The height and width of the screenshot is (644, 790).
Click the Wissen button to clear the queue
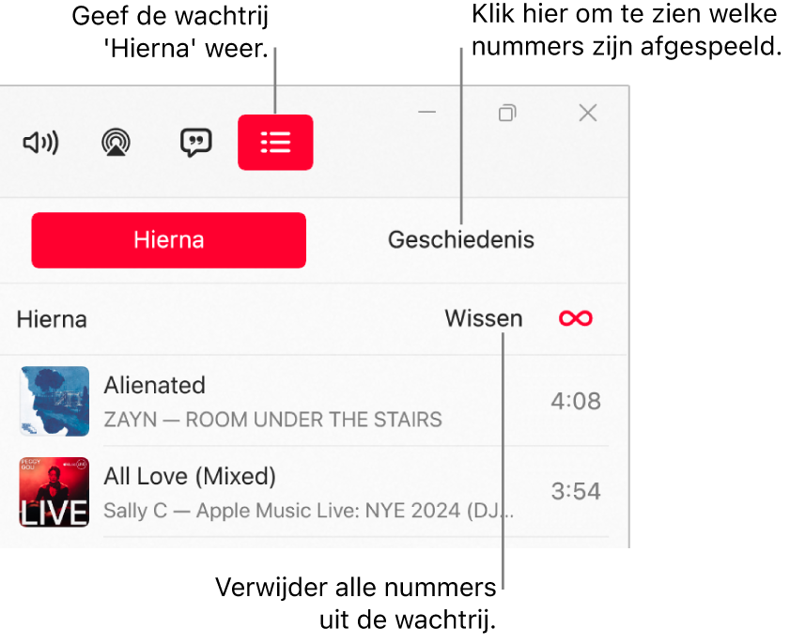(483, 319)
